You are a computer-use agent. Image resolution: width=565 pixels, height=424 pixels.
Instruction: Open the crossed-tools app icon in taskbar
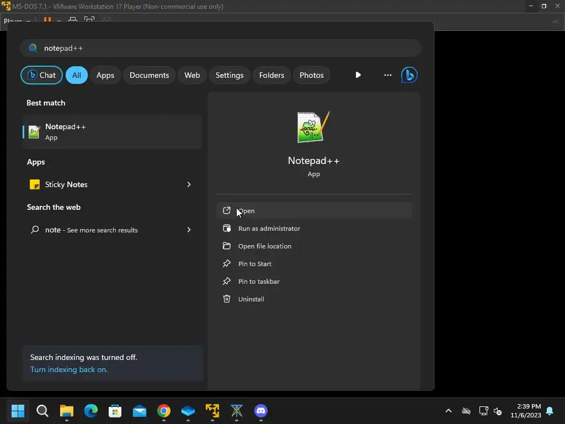coord(237,411)
